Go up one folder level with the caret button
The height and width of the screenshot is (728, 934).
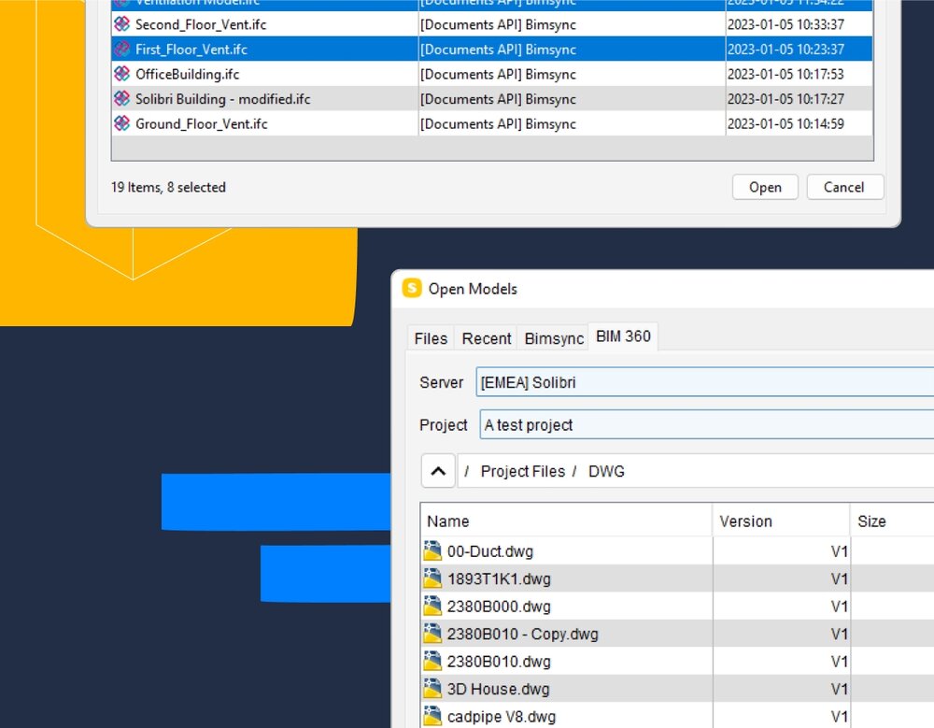[438, 471]
